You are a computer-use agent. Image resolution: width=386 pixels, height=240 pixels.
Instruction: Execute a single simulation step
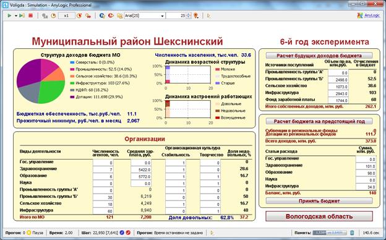(22, 15)
